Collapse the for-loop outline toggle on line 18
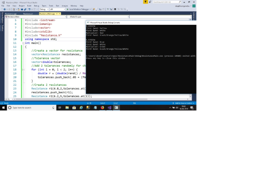This screenshot has height=182, width=273. tap(23, 70)
